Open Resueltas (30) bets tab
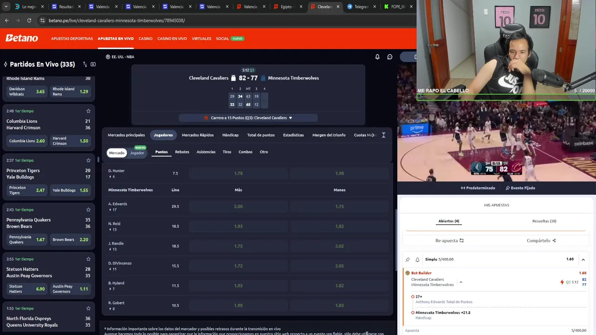This screenshot has height=335, width=596. pos(544,221)
